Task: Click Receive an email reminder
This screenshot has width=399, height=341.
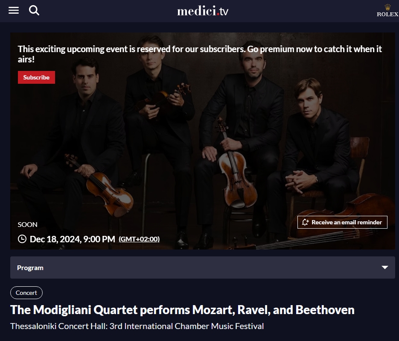Action: pyautogui.click(x=347, y=222)
